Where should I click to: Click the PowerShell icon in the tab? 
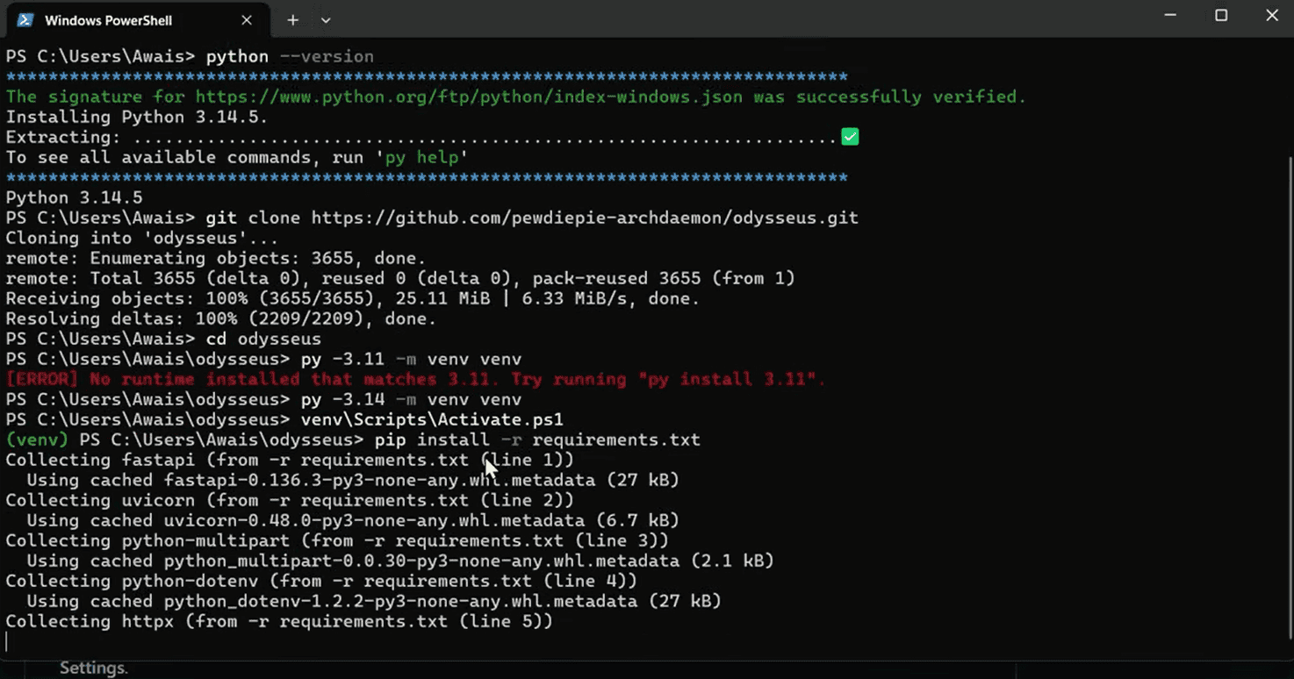[x=25, y=19]
